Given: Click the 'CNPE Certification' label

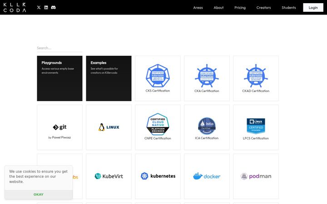Looking at the screenshot, I should coord(158,138).
